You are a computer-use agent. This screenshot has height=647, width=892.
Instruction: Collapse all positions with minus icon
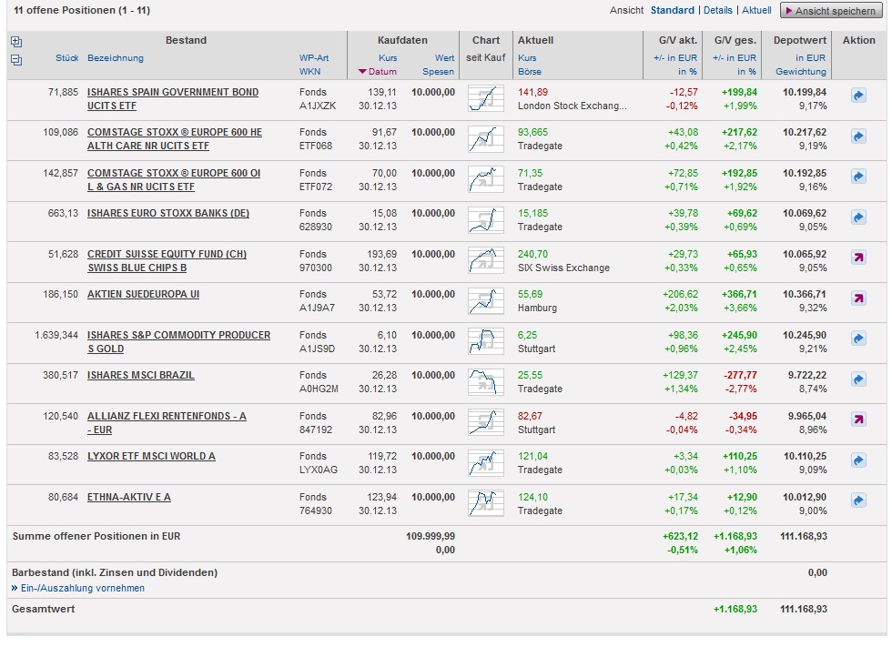(x=15, y=60)
